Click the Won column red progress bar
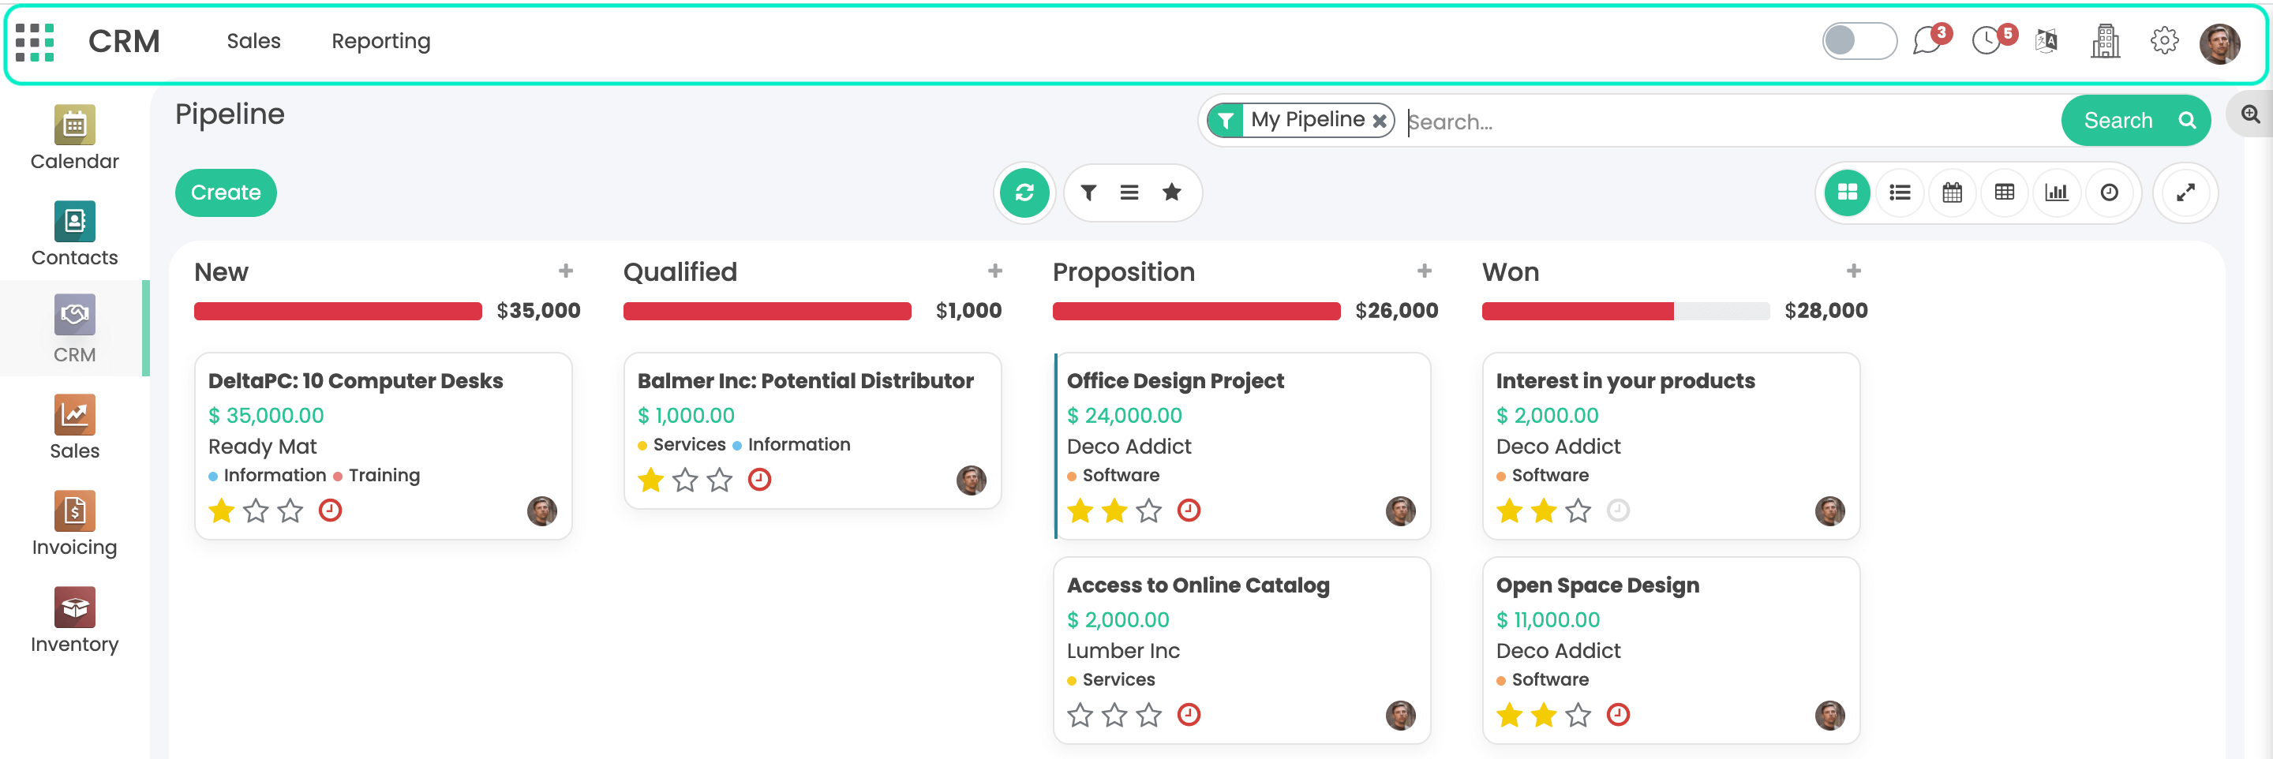Screen dimensions: 2273x759 click(1577, 311)
